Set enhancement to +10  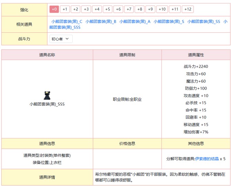pyautogui.click(x=162, y=9)
